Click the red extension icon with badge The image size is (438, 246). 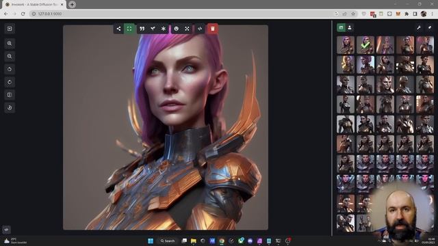[x=372, y=14]
